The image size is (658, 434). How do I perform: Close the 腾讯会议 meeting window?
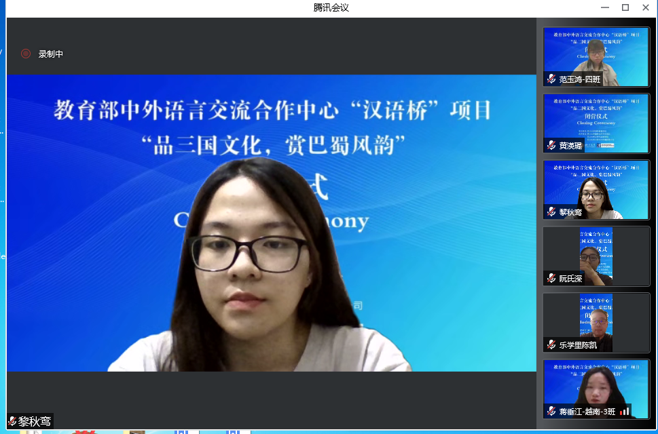pyautogui.click(x=646, y=7)
